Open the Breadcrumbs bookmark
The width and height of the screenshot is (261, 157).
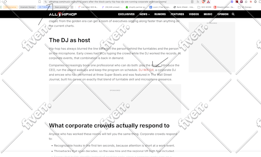click(224, 7)
